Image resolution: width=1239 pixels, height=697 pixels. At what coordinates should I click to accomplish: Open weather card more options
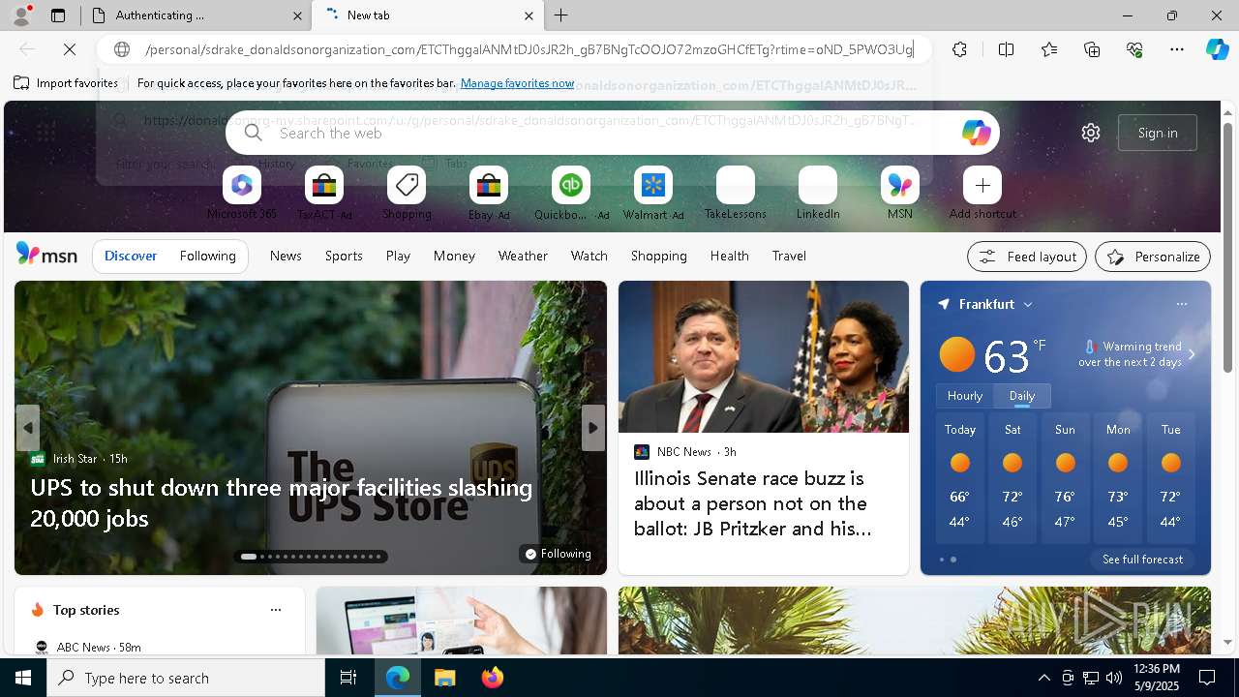[1182, 304]
